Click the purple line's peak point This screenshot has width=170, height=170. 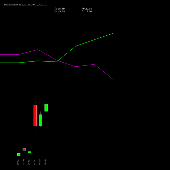click(38, 50)
